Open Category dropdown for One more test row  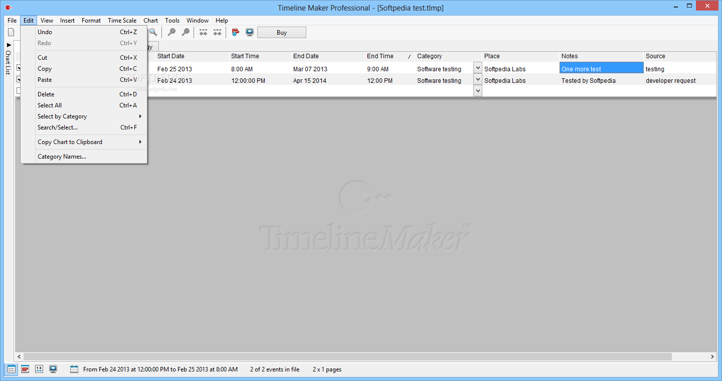(x=478, y=68)
